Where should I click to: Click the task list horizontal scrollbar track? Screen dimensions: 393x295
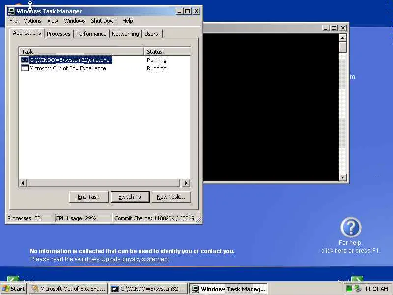pyautogui.click(x=103, y=183)
